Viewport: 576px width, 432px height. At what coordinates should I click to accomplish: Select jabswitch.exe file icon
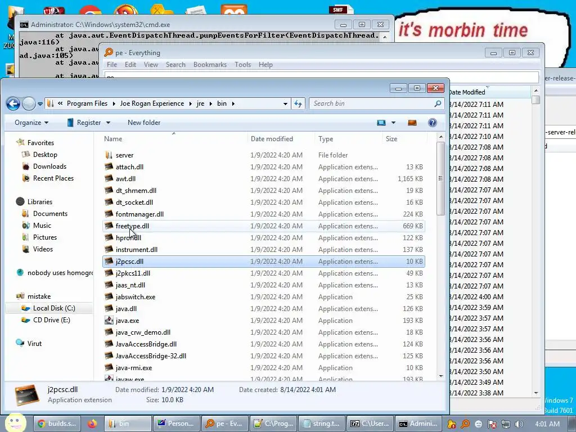coord(109,297)
